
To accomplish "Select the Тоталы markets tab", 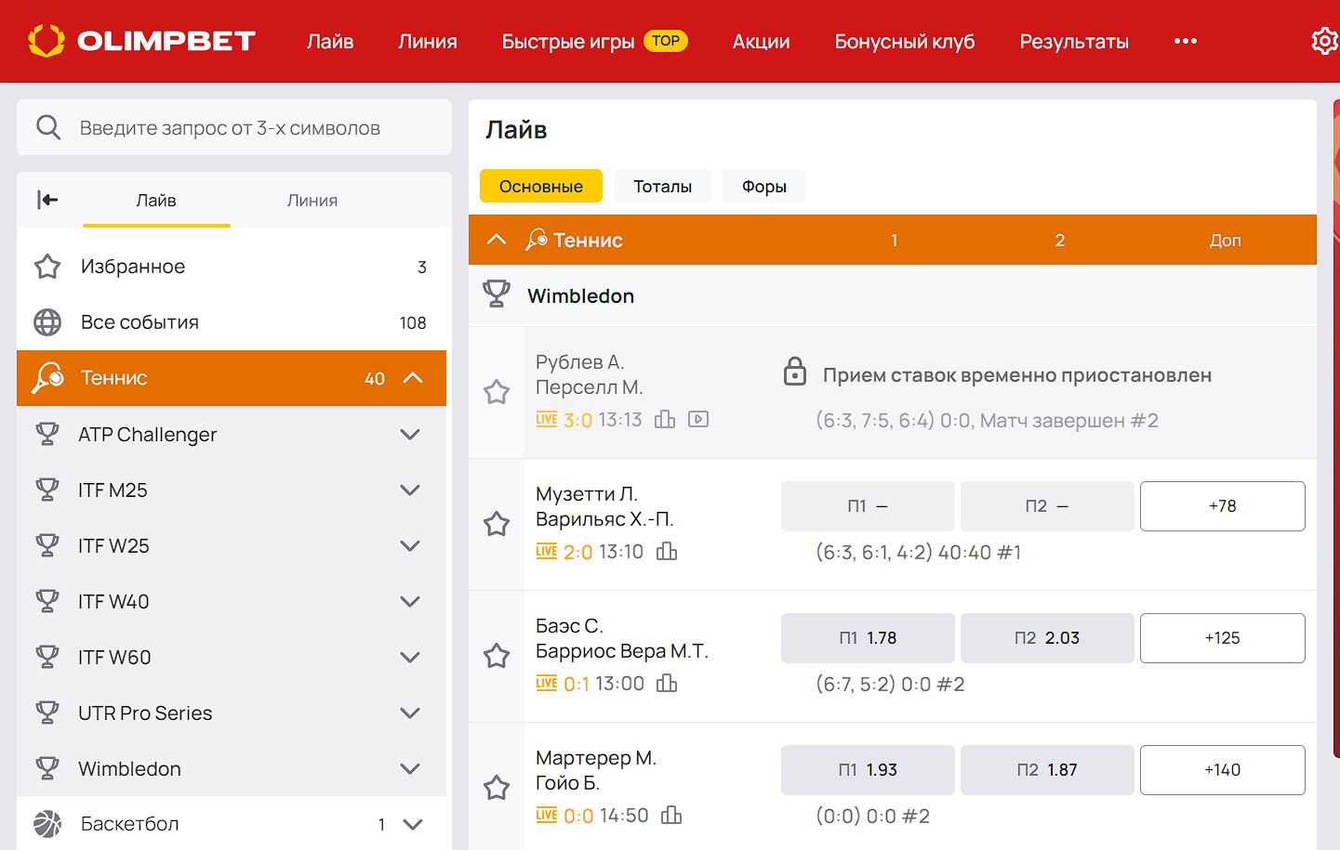I will [x=663, y=186].
